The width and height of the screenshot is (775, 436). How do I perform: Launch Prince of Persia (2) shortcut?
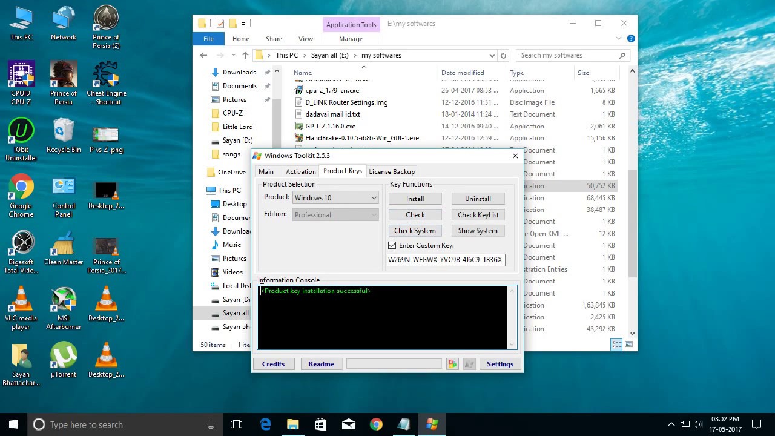[x=106, y=27]
